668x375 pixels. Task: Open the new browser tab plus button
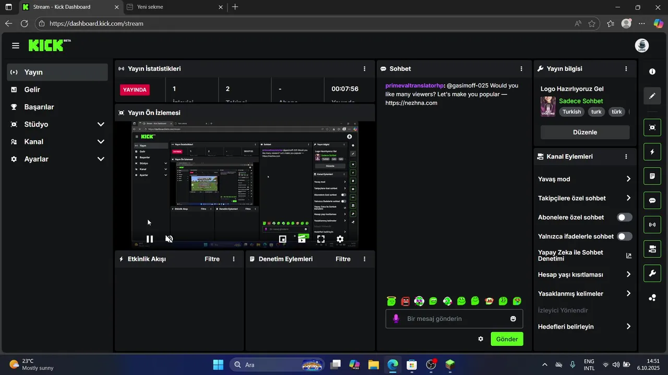[x=235, y=7]
